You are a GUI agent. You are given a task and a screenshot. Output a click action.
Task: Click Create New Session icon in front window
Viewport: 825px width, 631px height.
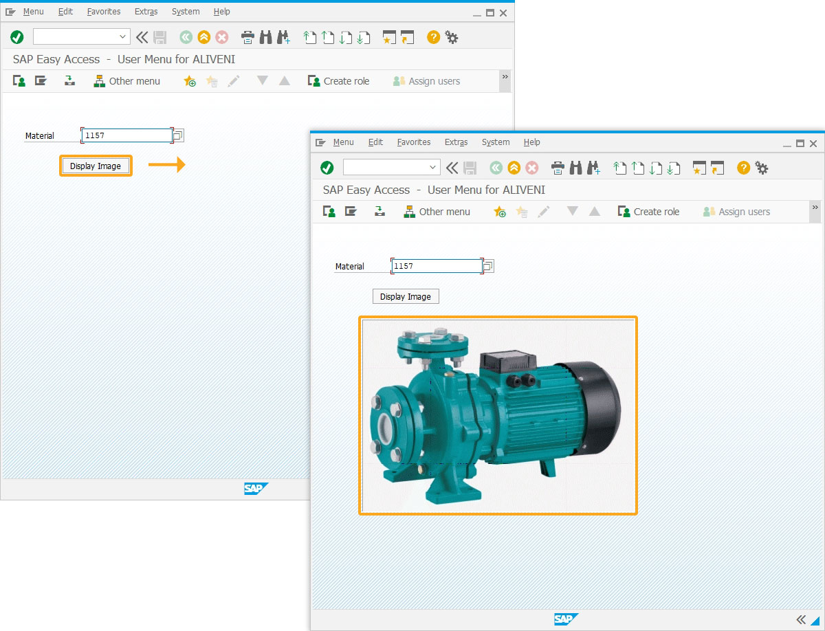click(700, 168)
